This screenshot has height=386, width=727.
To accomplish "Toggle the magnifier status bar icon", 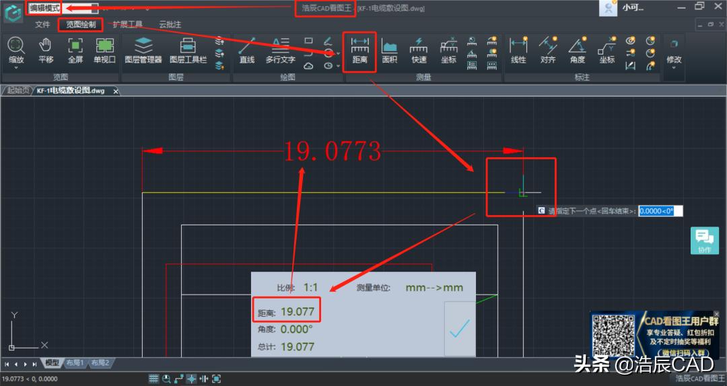I will [x=166, y=379].
